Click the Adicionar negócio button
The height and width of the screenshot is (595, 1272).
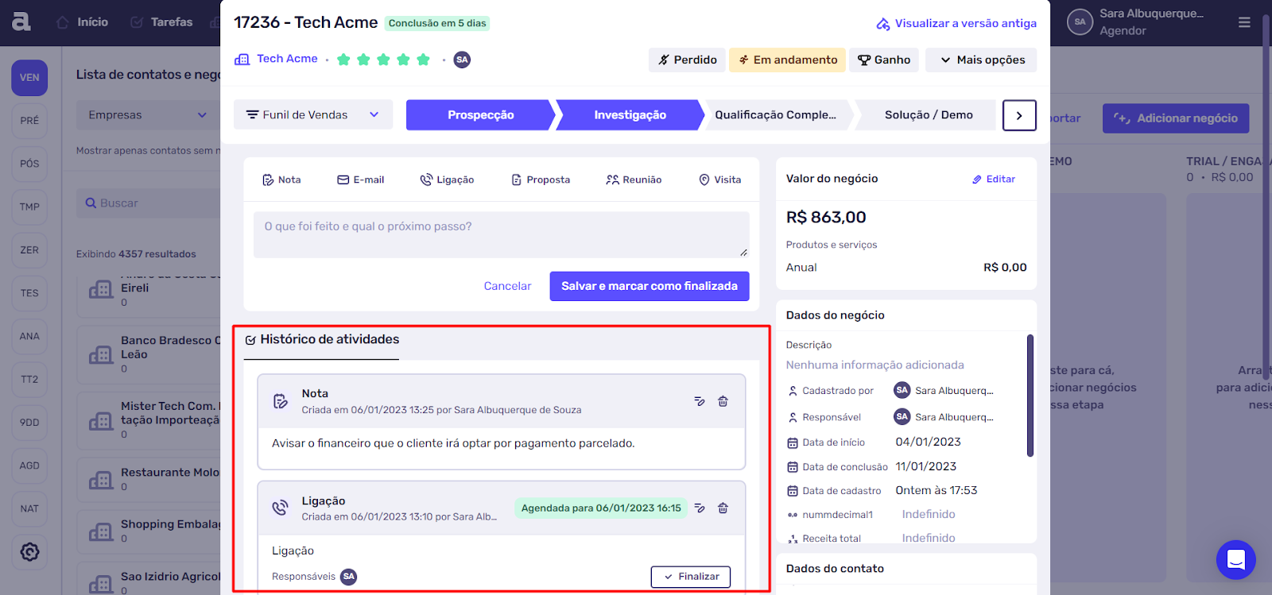tap(1176, 118)
